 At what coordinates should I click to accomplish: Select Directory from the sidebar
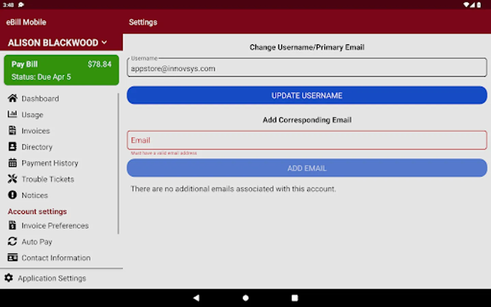pyautogui.click(x=37, y=147)
